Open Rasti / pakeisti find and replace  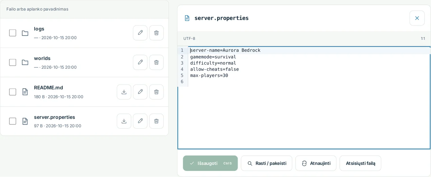point(267,163)
